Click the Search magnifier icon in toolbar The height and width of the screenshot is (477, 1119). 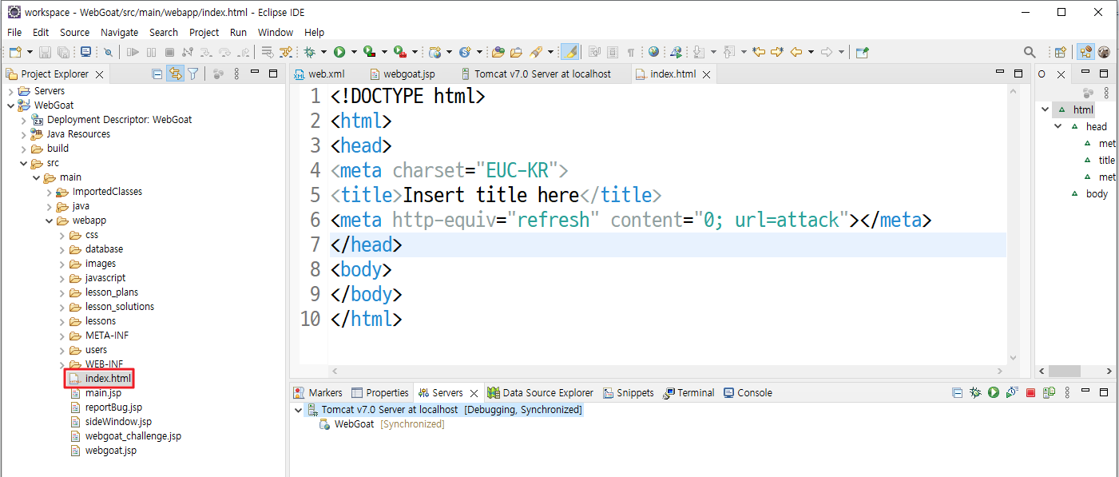coord(1030,52)
